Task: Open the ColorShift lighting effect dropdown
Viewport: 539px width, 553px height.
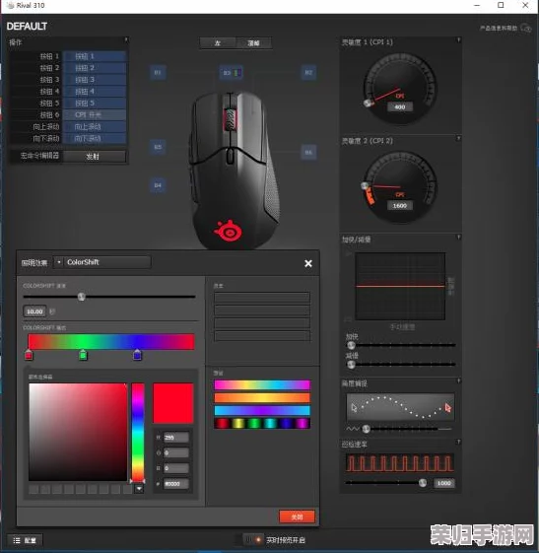Action: [101, 262]
